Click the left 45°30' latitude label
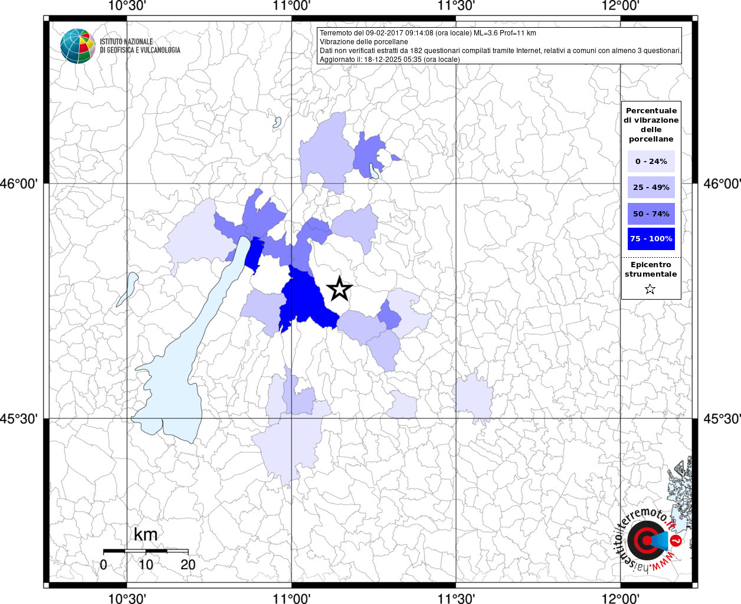Screen dimensions: 741x604 18,419
